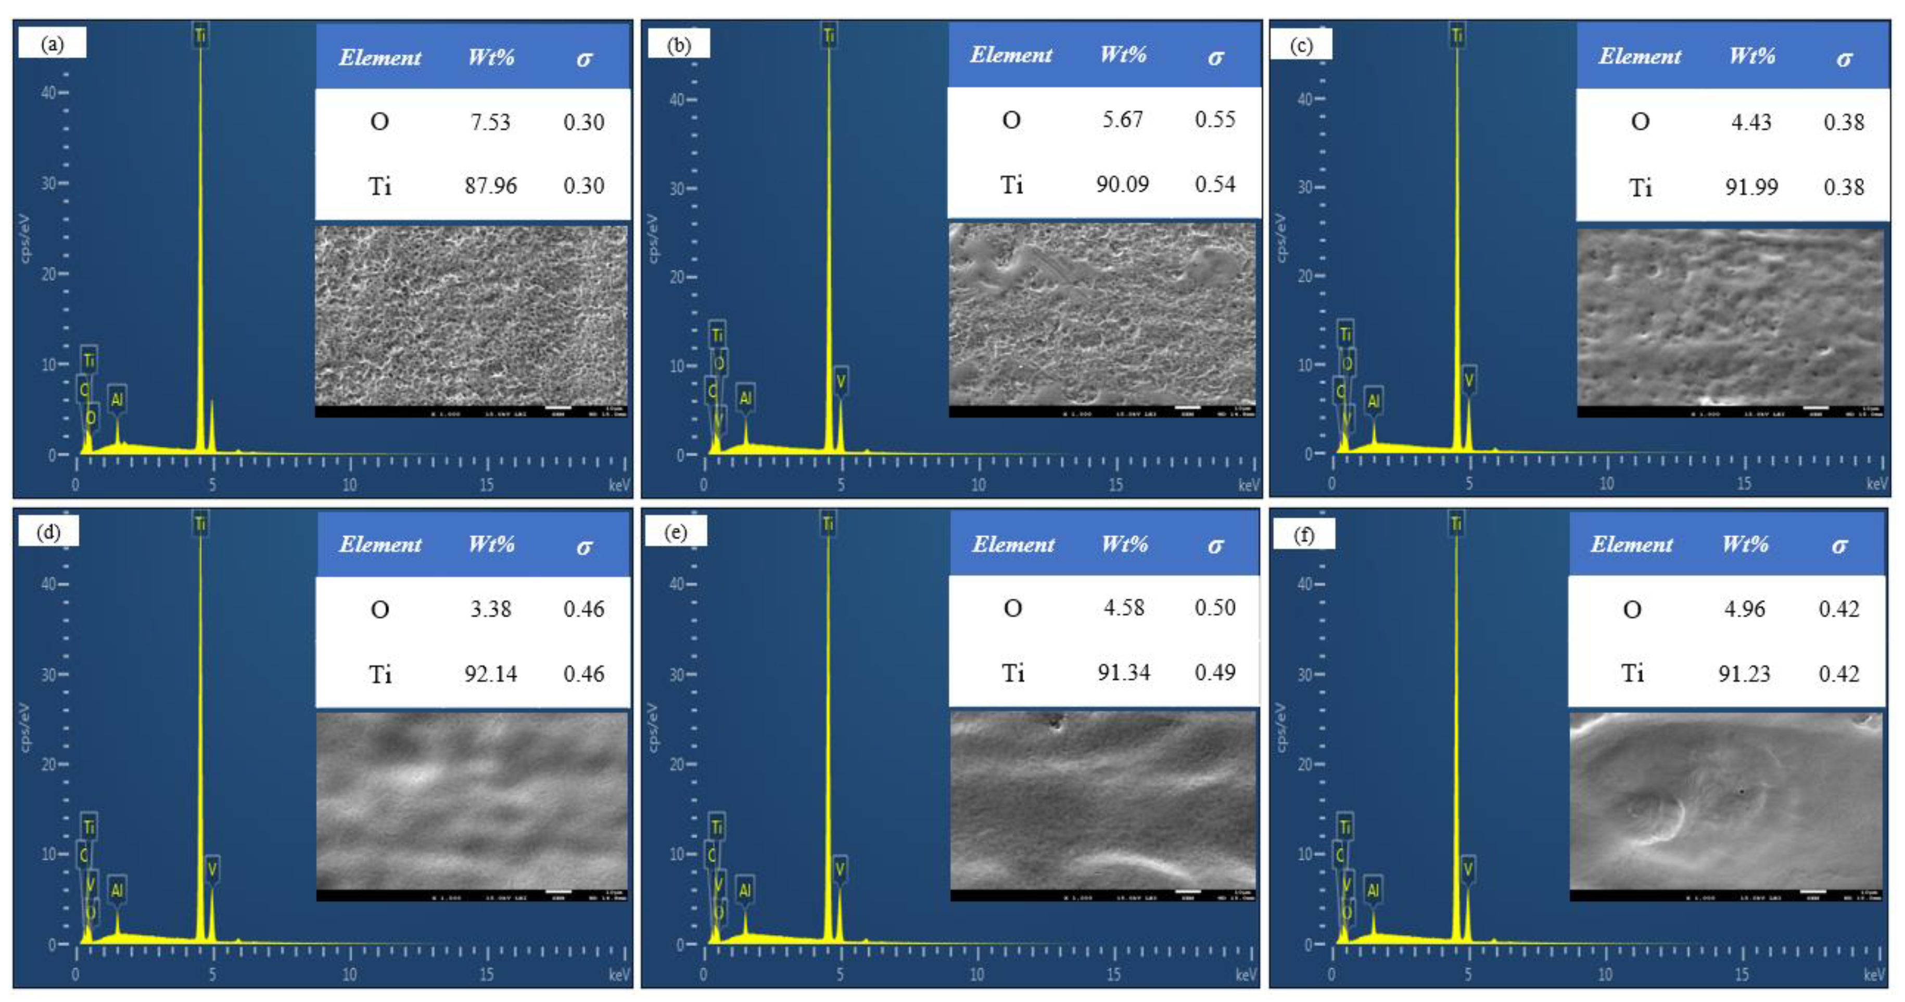Image resolution: width=1905 pixels, height=1002 pixels.
Task: Click the low-energy Ti label in panel (a)
Action: click(x=88, y=360)
